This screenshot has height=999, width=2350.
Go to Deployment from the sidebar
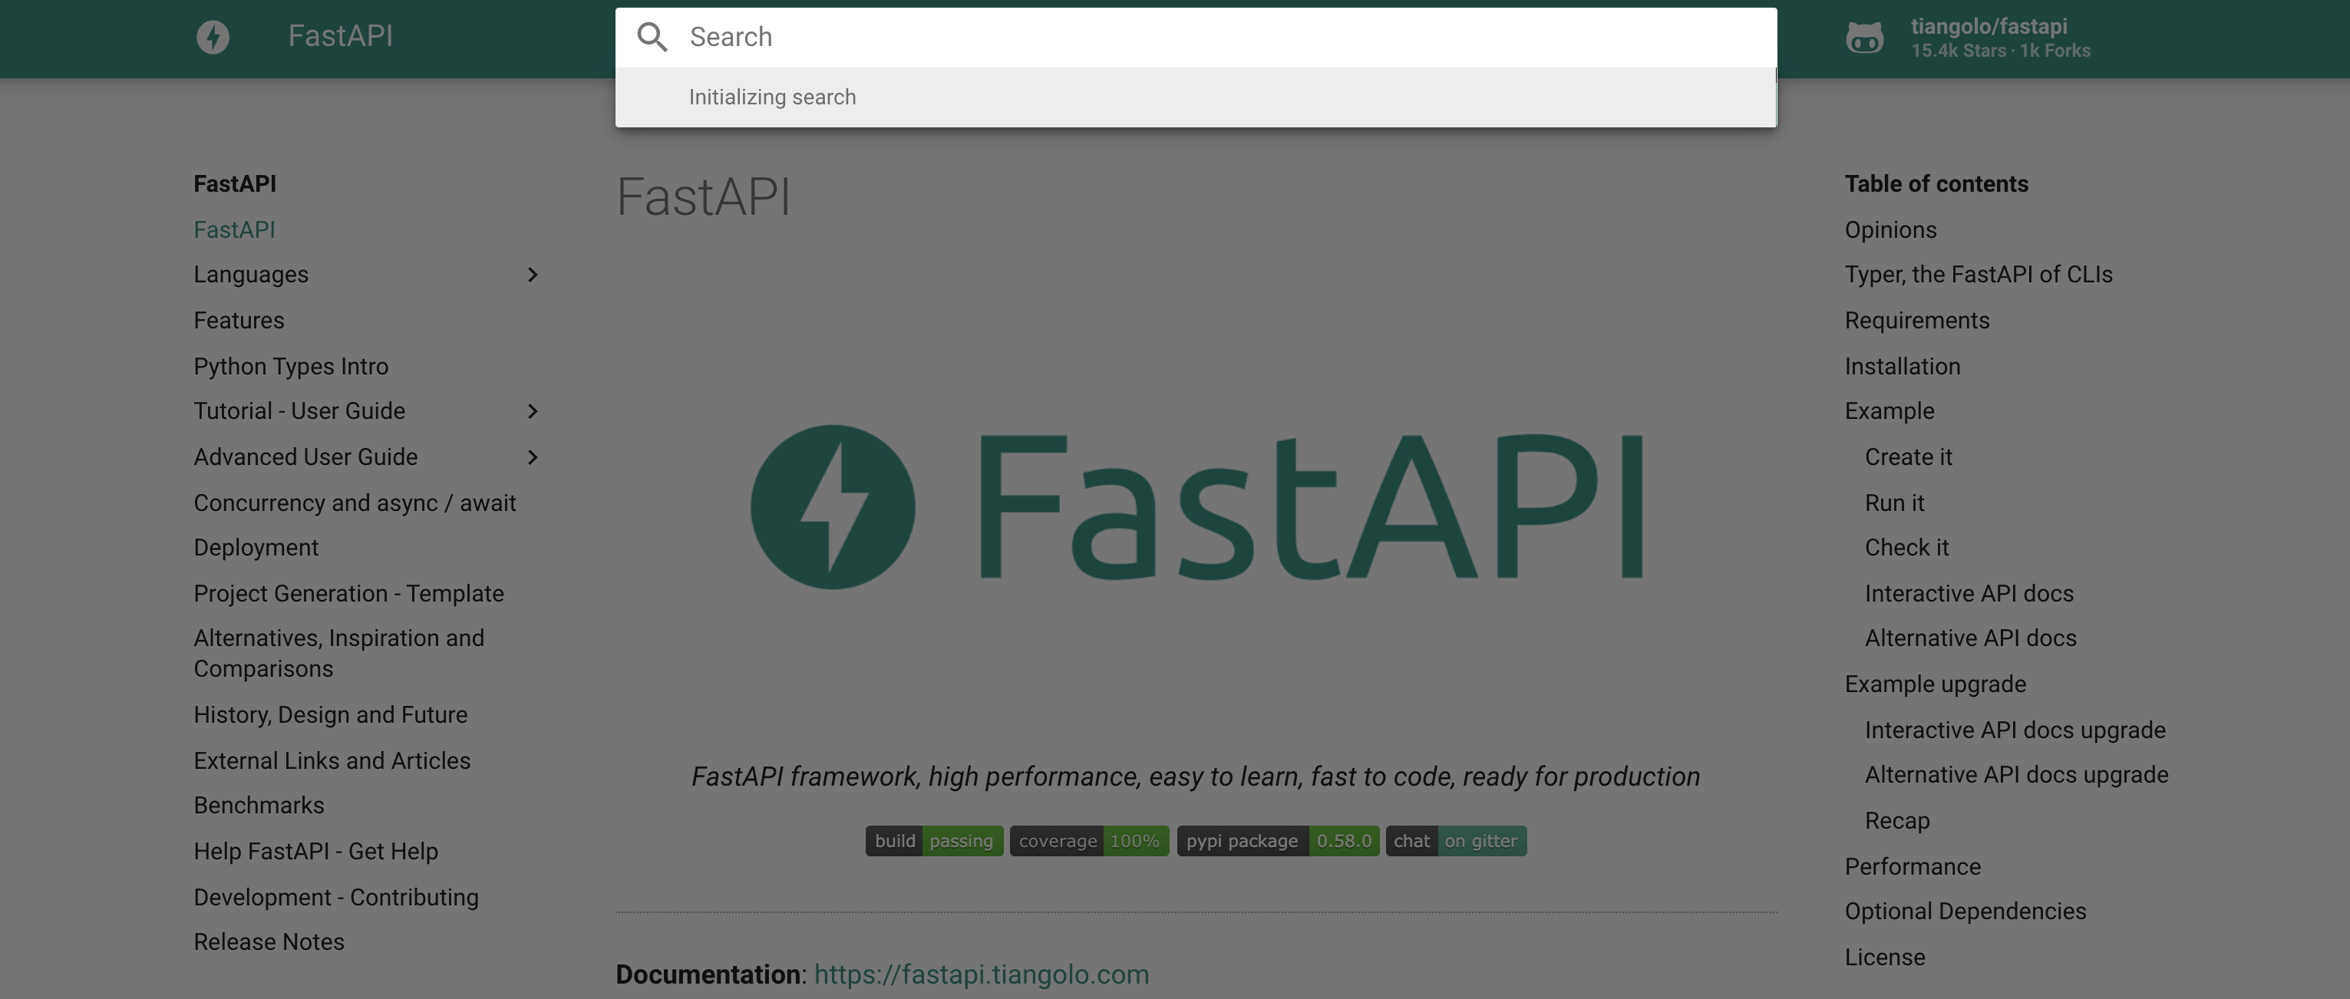(256, 547)
